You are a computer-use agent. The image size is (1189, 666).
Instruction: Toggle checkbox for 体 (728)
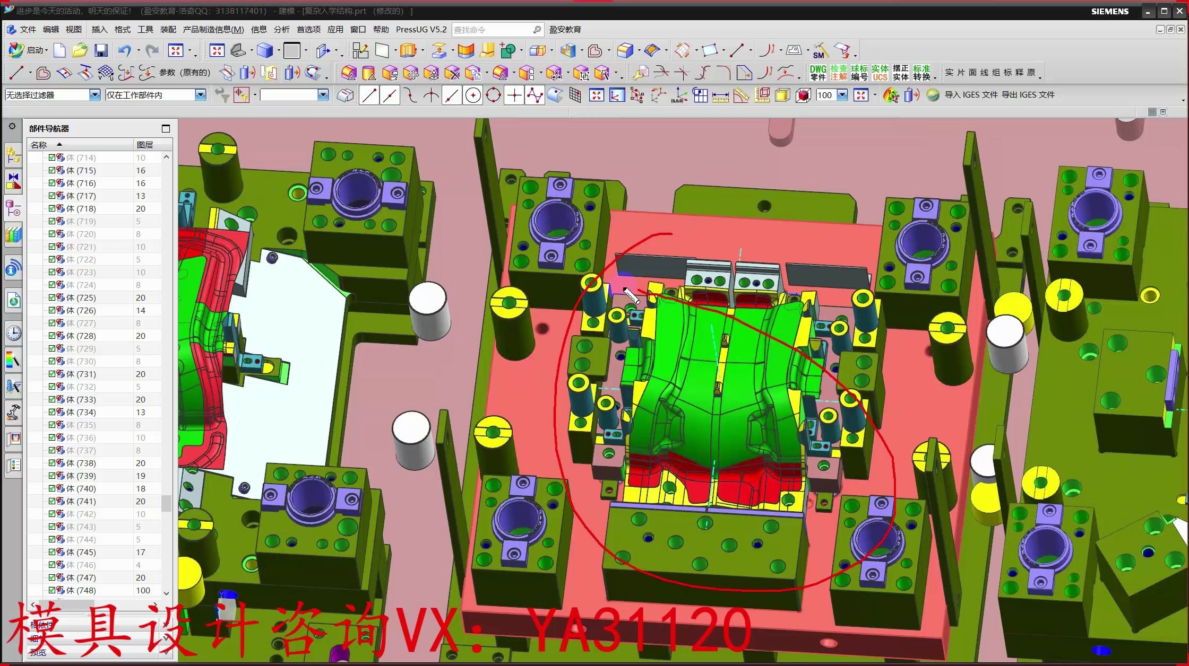(52, 336)
